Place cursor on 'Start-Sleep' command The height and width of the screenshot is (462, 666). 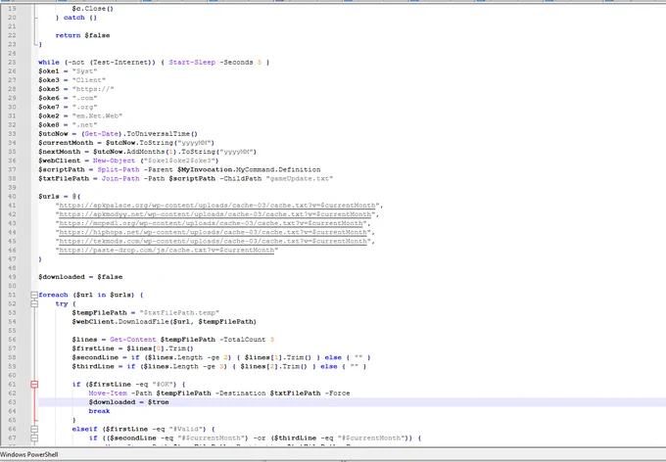point(192,63)
